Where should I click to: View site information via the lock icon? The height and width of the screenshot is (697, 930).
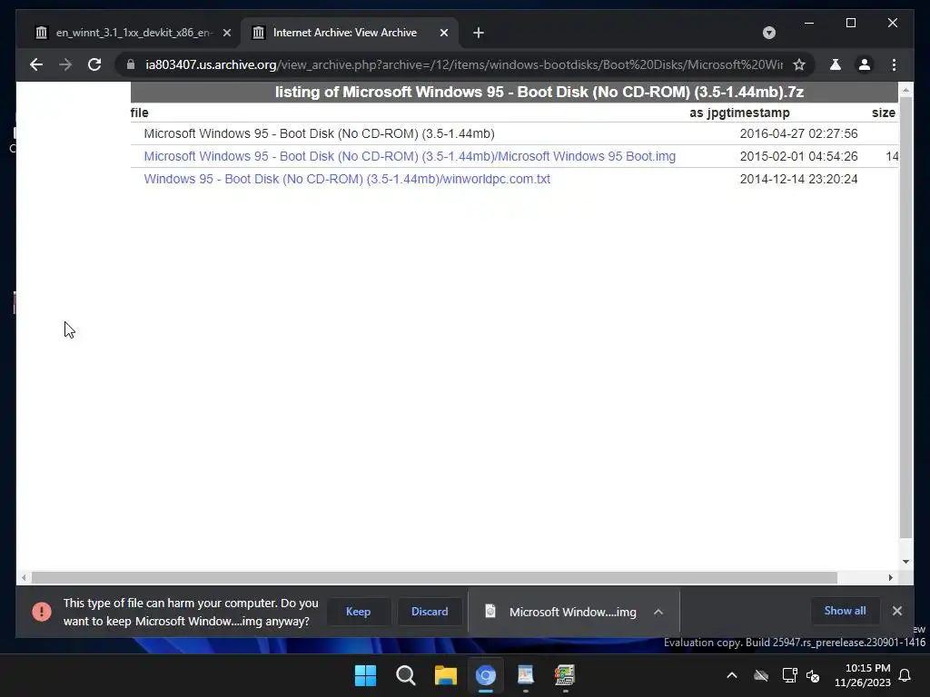(x=131, y=64)
